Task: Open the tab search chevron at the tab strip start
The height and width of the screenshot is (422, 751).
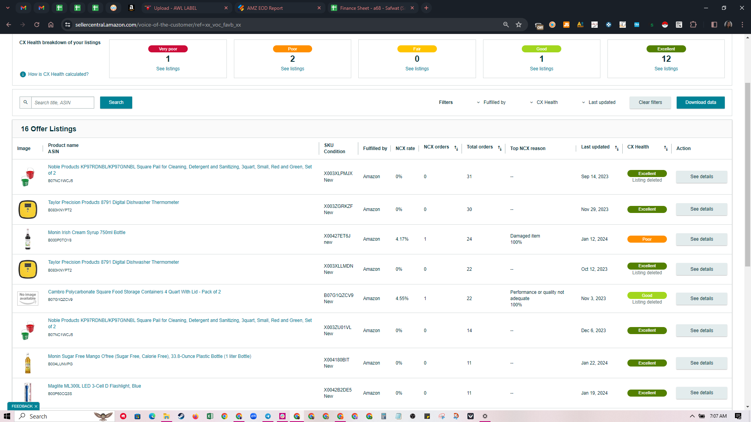Action: coord(8,8)
